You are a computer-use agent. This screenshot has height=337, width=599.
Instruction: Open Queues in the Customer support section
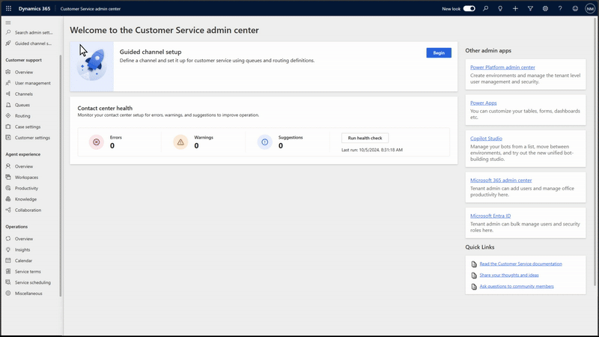pyautogui.click(x=22, y=105)
